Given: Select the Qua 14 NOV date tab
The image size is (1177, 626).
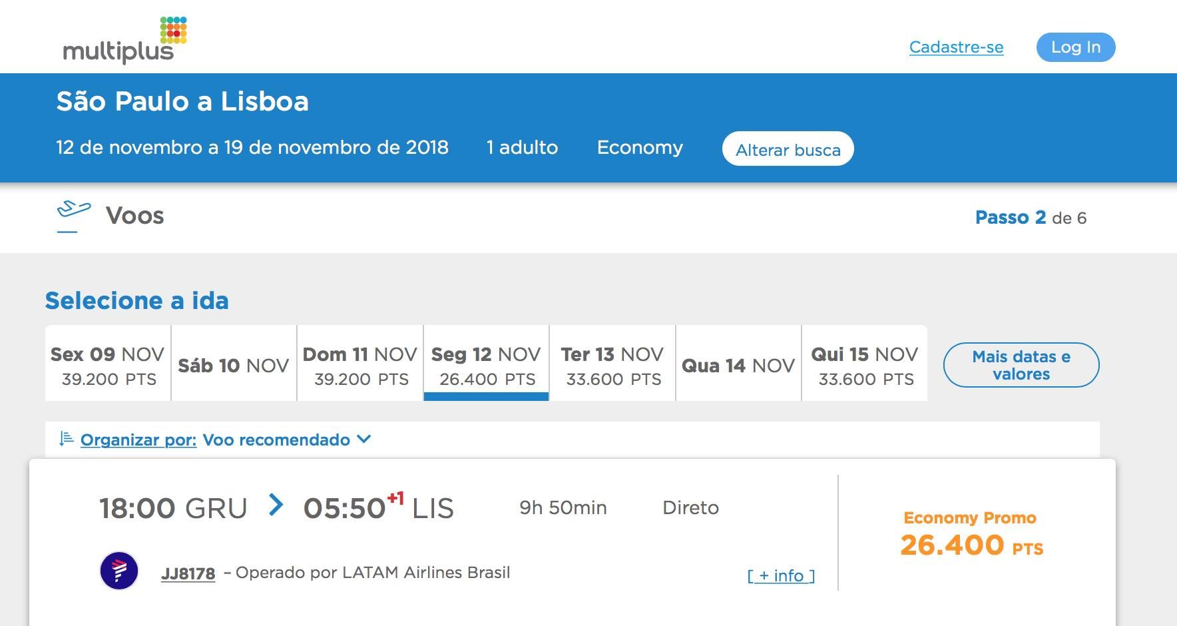Looking at the screenshot, I should 738,364.
